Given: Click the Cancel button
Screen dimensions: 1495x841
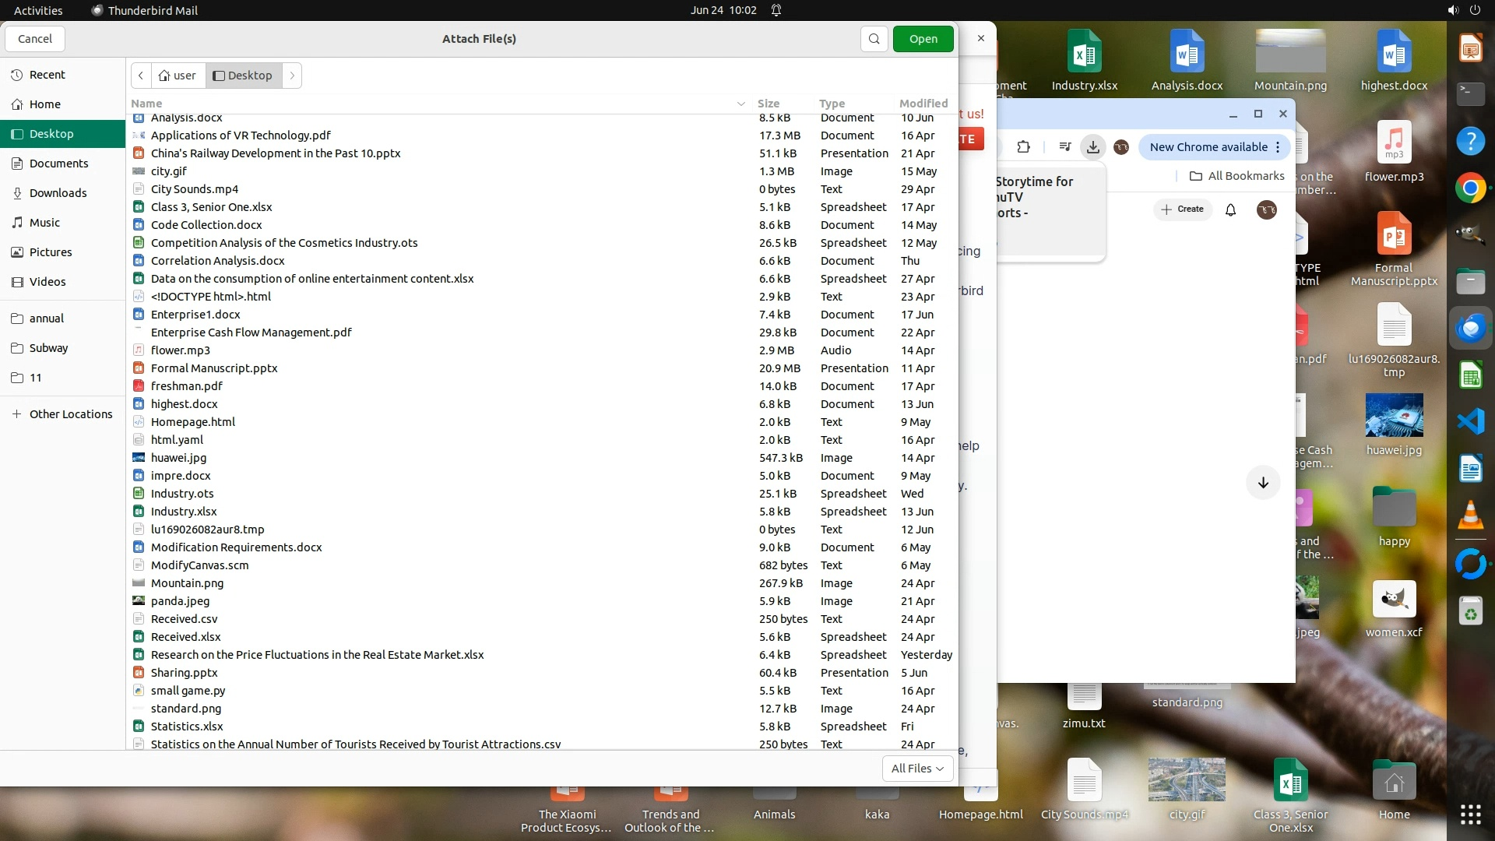Looking at the screenshot, I should pyautogui.click(x=34, y=39).
